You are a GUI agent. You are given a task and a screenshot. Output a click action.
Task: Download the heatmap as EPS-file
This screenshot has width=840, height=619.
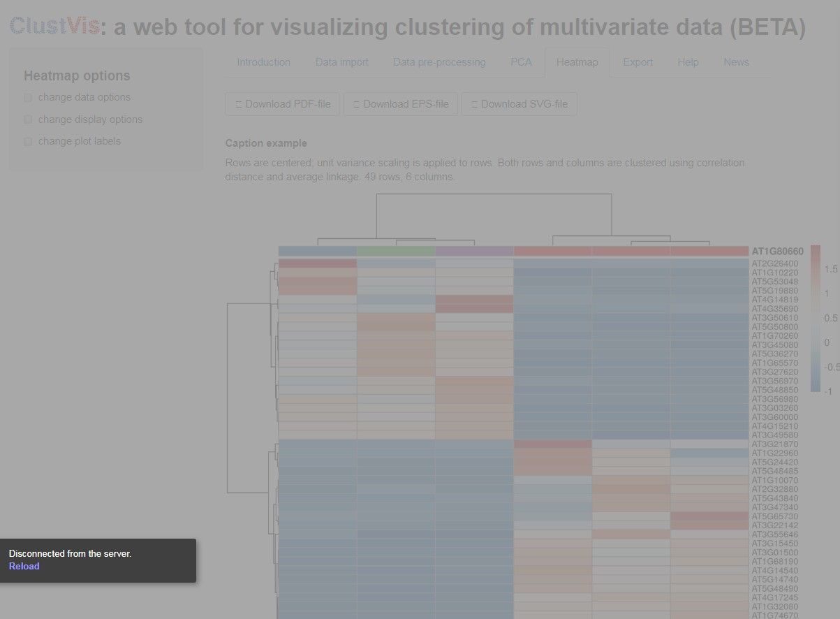click(401, 104)
